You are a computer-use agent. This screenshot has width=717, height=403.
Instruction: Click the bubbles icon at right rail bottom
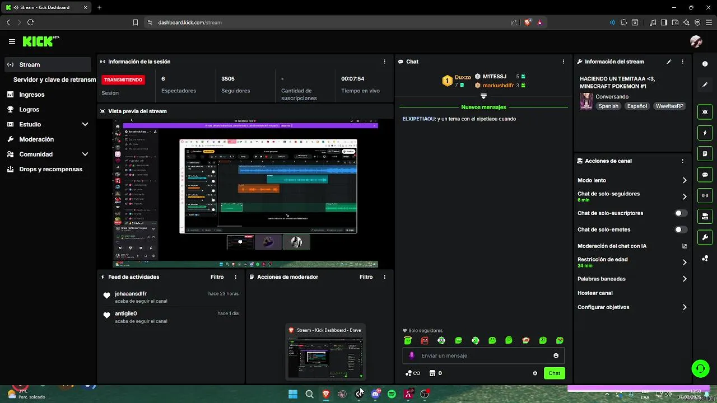(x=705, y=258)
